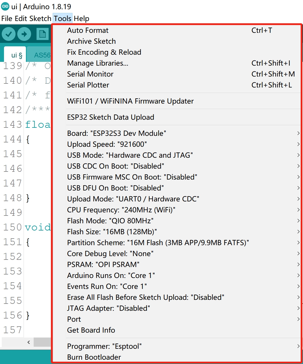Viewport: 303px width, 364px height.
Task: Click the Upload arrow toolbar button
Action: click(x=24, y=34)
